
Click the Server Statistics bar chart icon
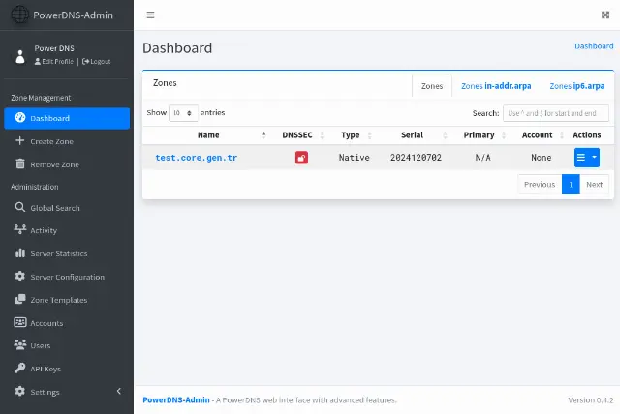pyautogui.click(x=20, y=253)
